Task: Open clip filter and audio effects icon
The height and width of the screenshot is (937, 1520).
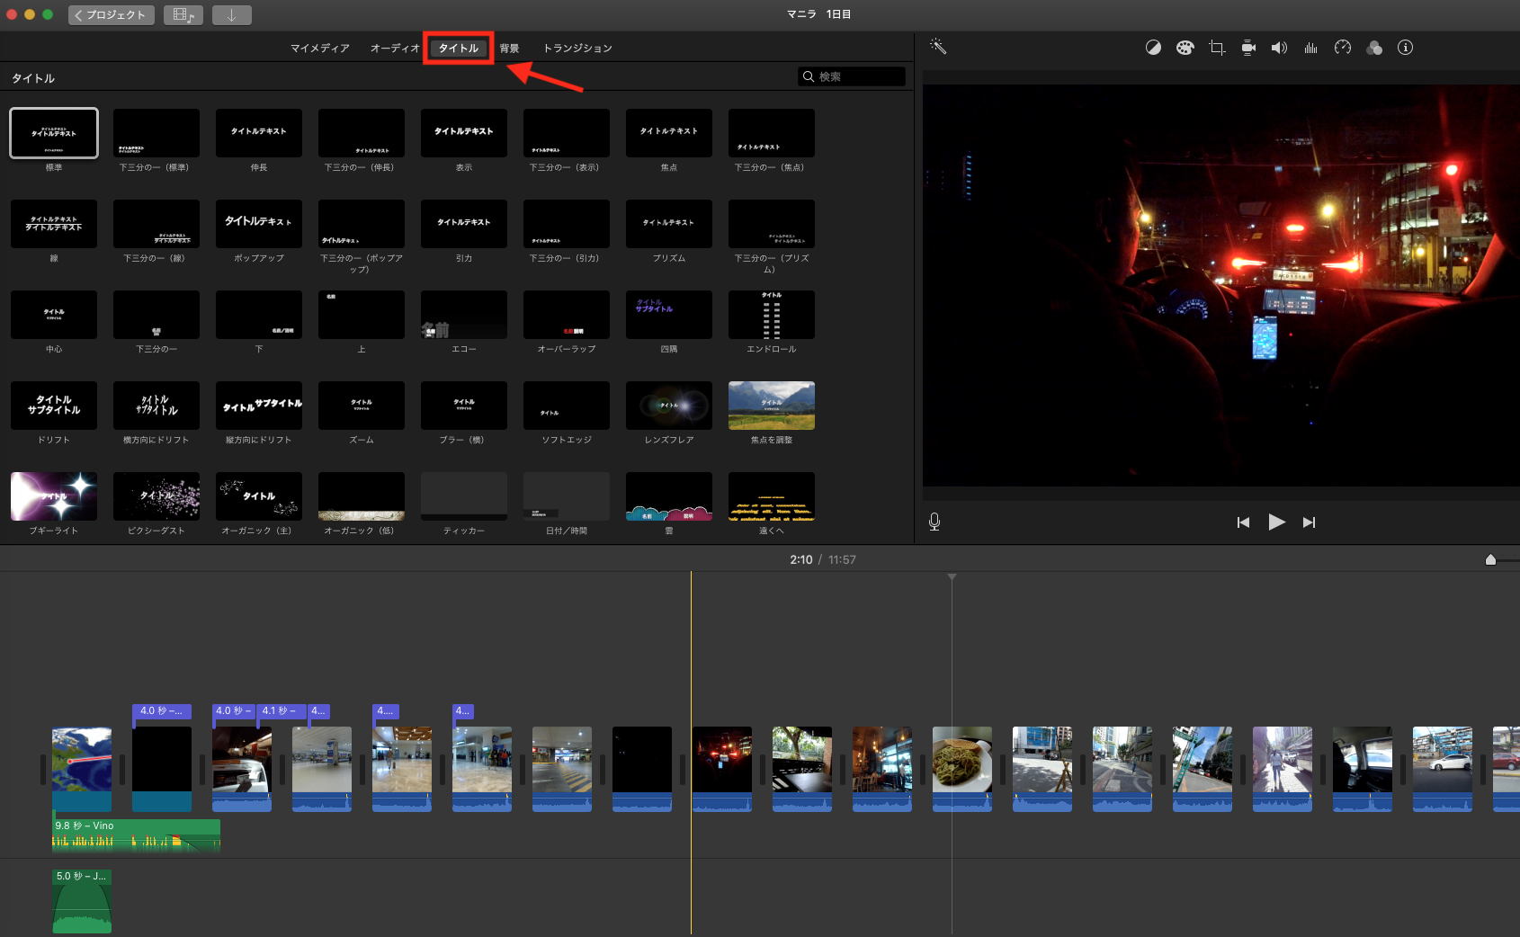Action: [1374, 48]
